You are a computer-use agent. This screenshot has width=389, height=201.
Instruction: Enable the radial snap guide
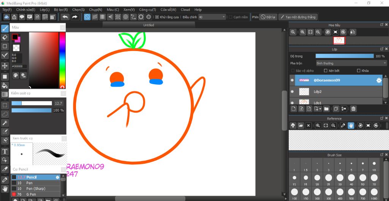click(x=118, y=17)
